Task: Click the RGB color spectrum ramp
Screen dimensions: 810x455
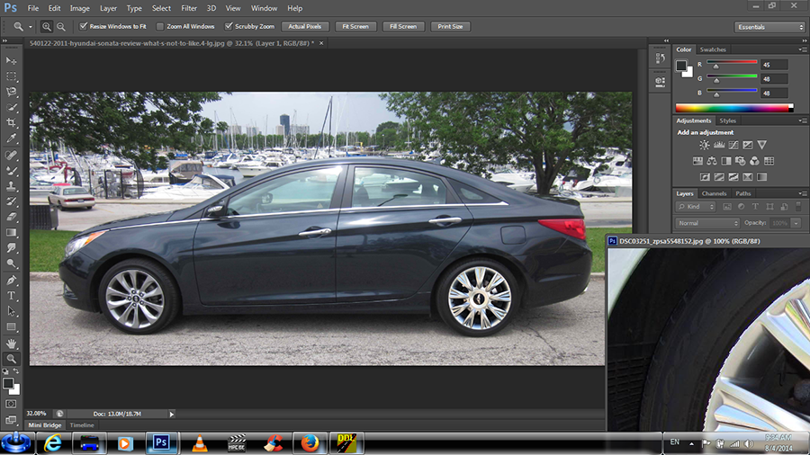Action: tap(733, 108)
